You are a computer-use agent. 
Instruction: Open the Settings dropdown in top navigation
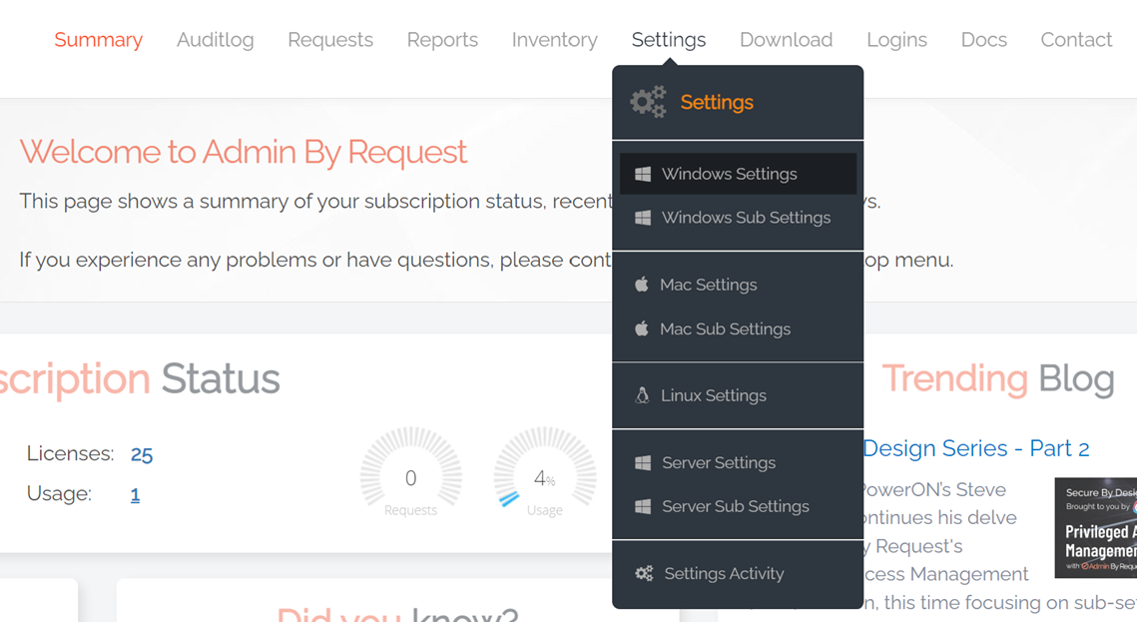coord(668,40)
